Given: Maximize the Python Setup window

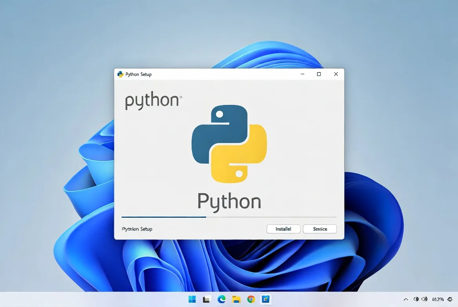Looking at the screenshot, I should tap(319, 74).
